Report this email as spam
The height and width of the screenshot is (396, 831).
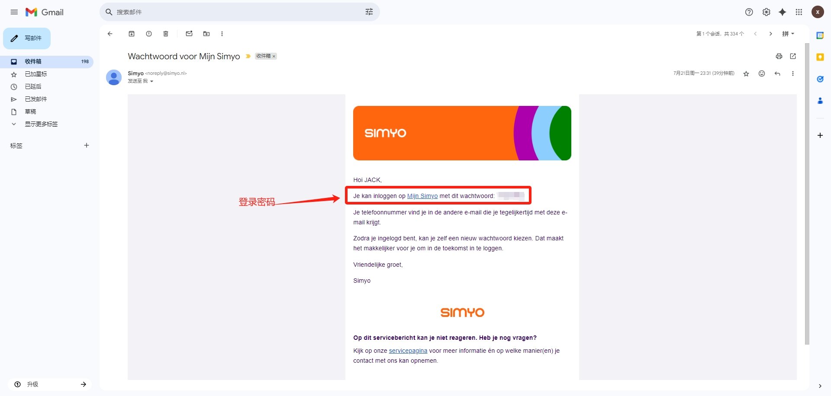point(149,34)
